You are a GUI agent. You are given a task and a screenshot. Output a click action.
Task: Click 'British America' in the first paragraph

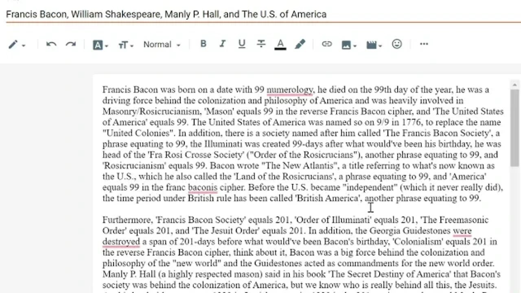point(328,199)
